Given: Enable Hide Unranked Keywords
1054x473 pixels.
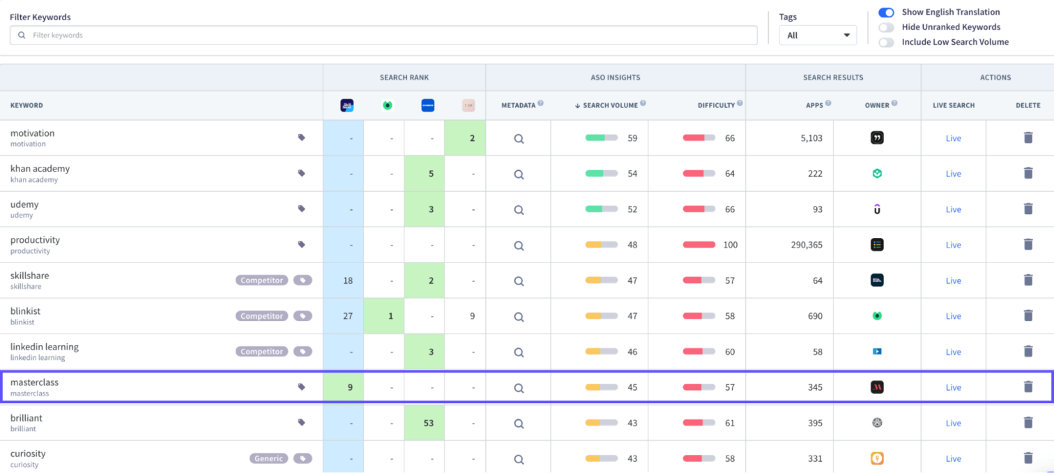Looking at the screenshot, I should [886, 27].
